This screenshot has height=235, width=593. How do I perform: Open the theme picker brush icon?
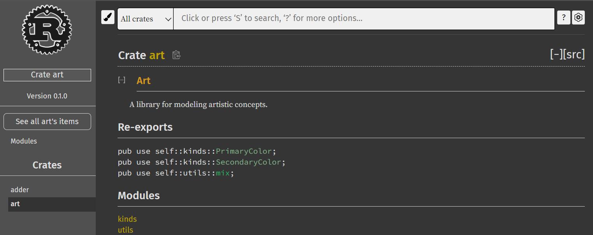[108, 18]
